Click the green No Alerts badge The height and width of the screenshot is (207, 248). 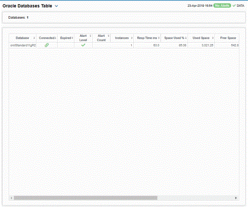pyautogui.click(x=222, y=6)
